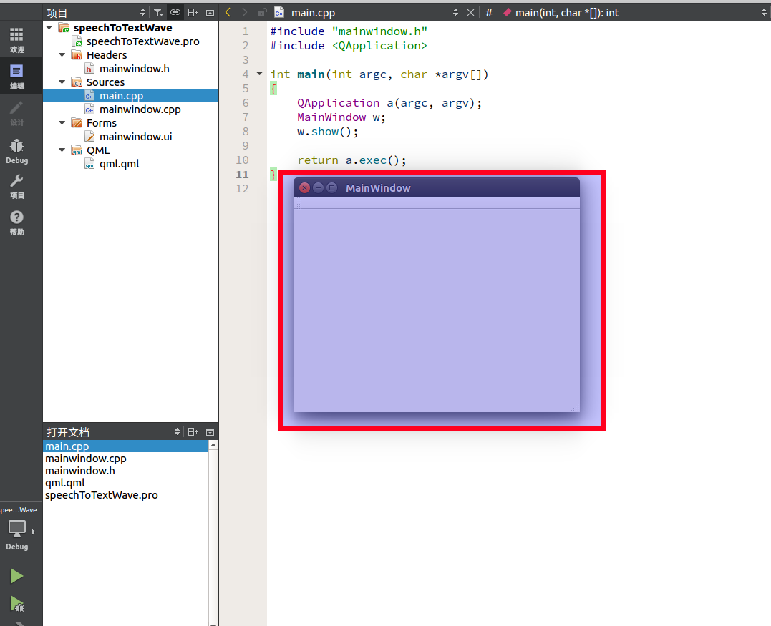
Task: Click the open documents scrollbar up arrow
Action: click(x=213, y=446)
